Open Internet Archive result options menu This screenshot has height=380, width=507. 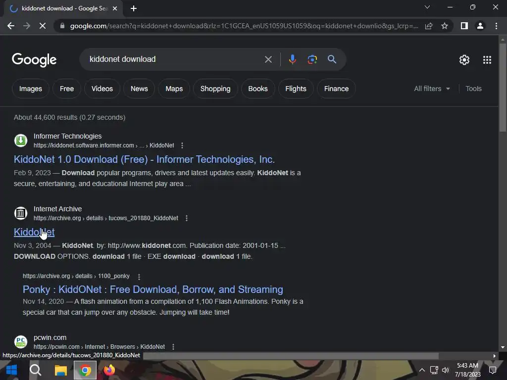point(187,218)
